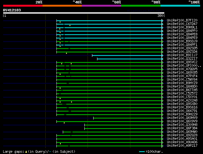Click the =100char. scale label
This screenshot has height=154, width=203.
tap(154, 151)
